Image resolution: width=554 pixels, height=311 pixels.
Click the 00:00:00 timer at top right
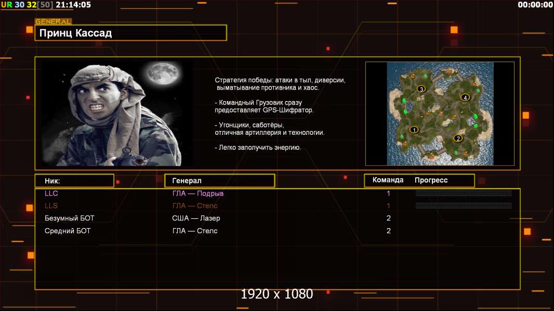(535, 5)
